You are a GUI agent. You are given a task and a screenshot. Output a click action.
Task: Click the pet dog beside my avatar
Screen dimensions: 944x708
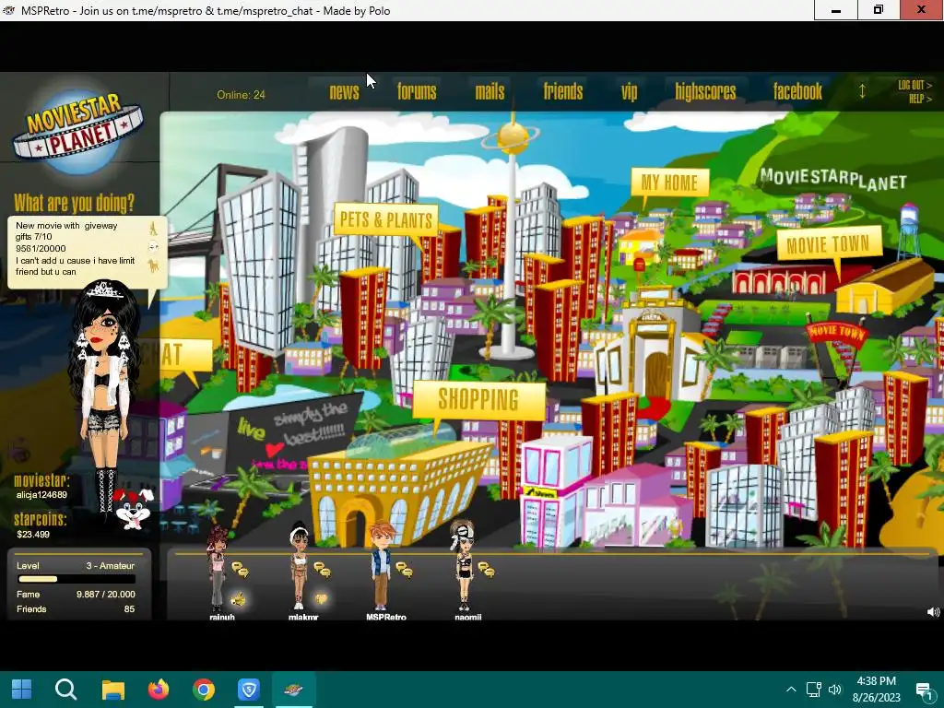[x=133, y=509]
